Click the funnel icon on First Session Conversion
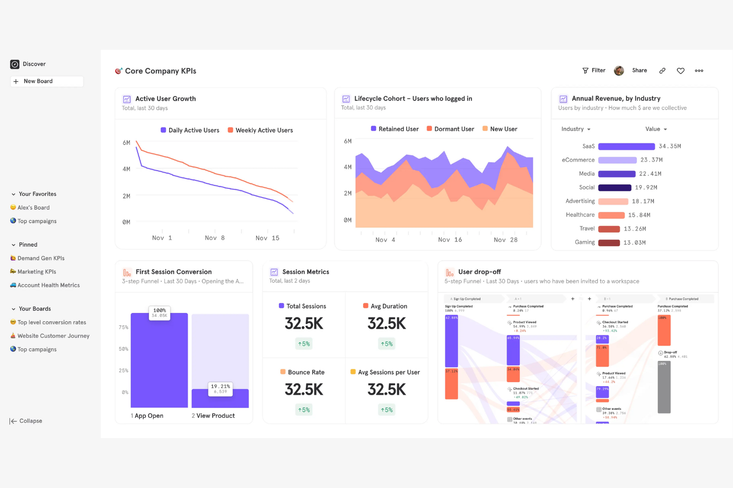The height and width of the screenshot is (488, 733). coord(126,272)
